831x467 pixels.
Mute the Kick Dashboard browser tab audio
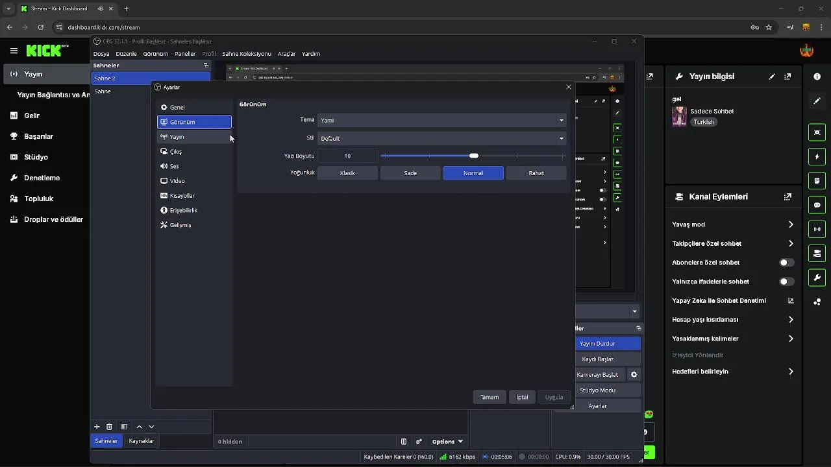click(x=100, y=8)
